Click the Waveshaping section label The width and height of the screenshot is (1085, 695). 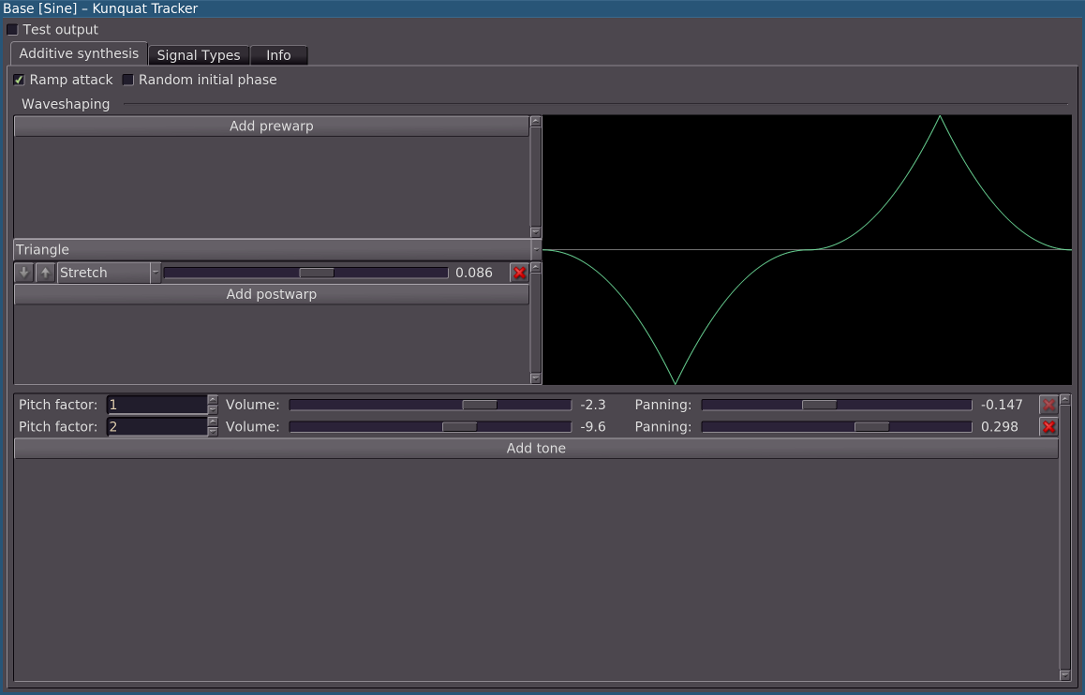66,104
